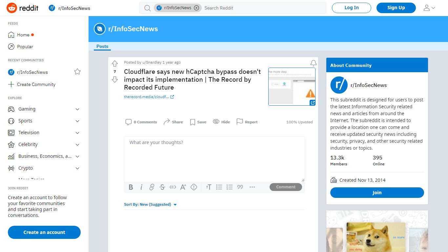Viewport: 448px width, 252px height.
Task: Click the r/InfoSecNews banner title
Action: pos(133,29)
